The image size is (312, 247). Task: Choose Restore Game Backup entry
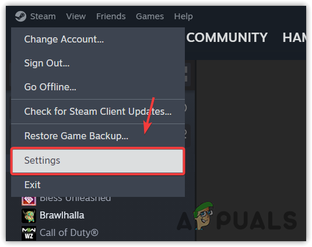(98, 136)
